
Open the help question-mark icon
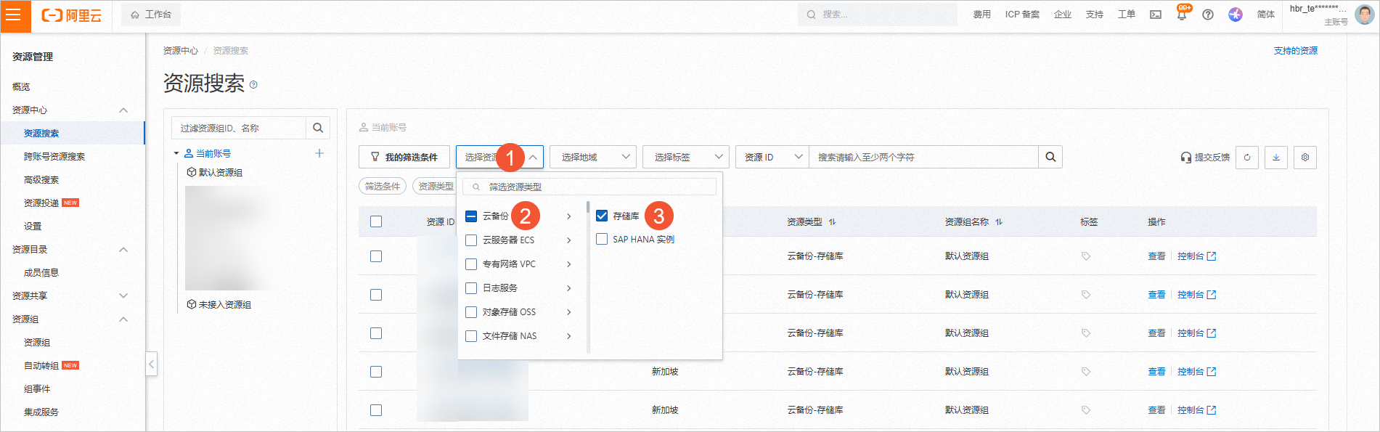[1208, 15]
